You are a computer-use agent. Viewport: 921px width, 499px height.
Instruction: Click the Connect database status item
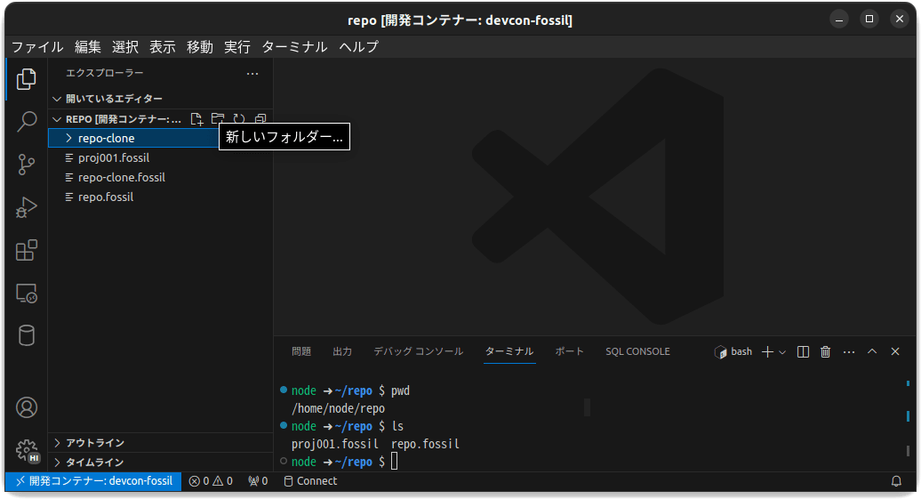311,481
